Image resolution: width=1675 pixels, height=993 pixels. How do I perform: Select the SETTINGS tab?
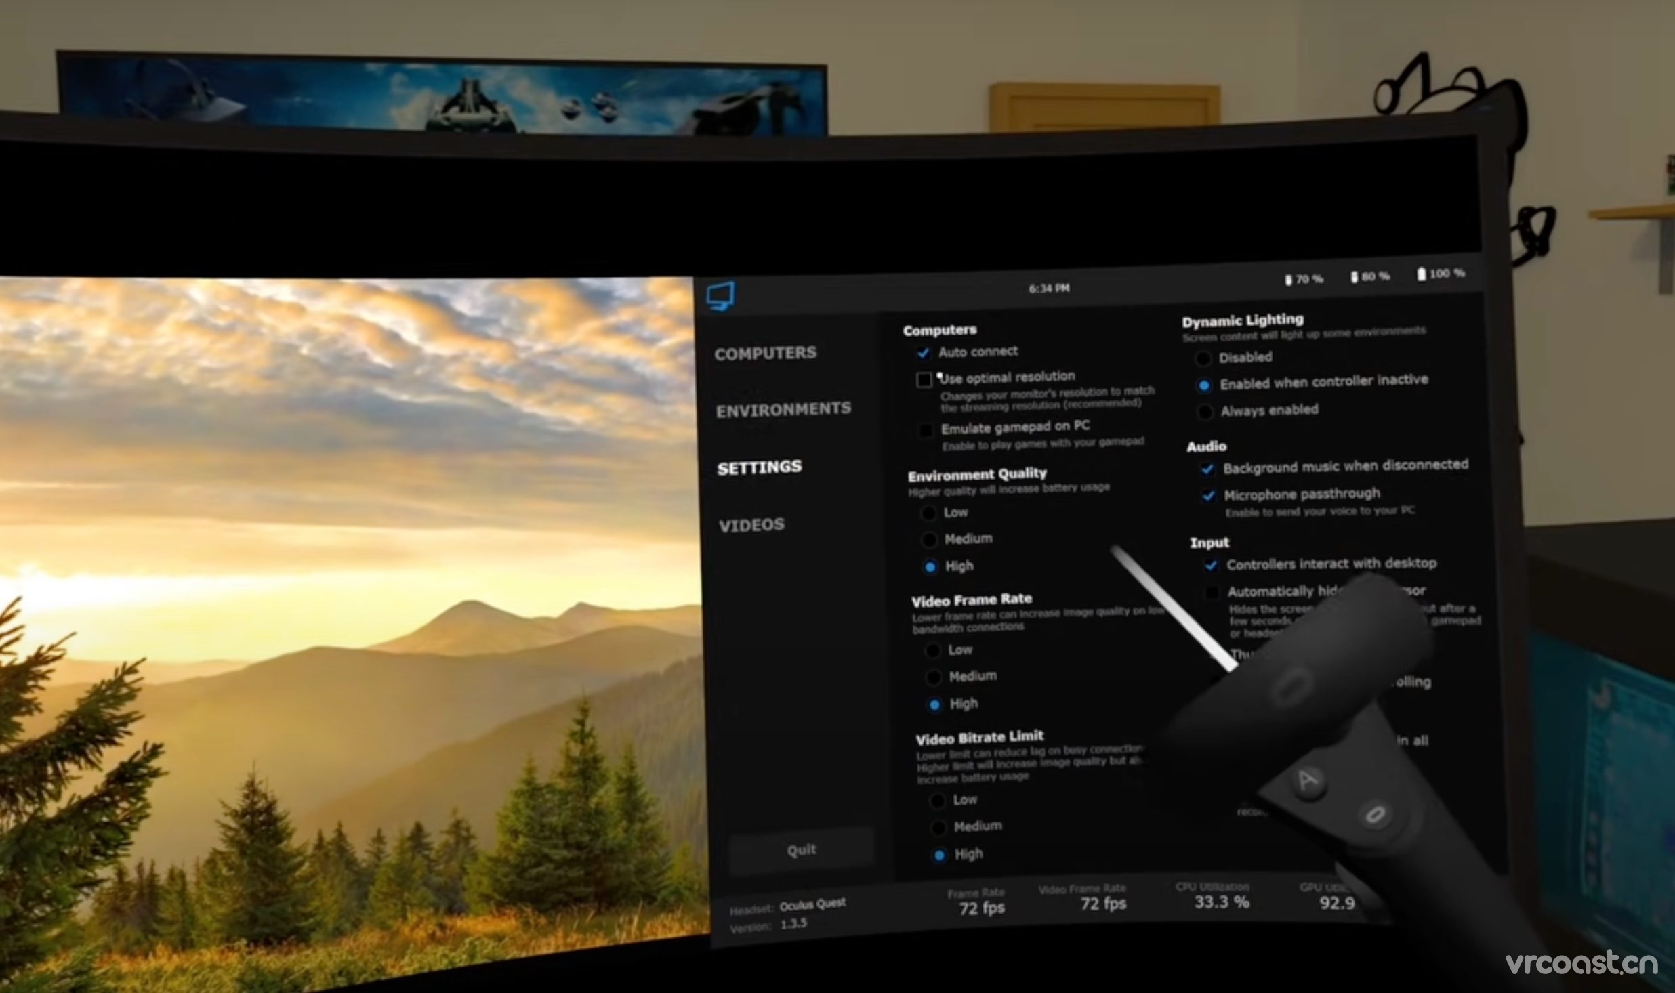point(760,467)
